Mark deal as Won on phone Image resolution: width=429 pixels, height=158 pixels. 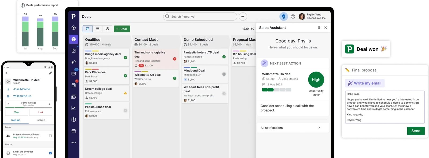tap(17, 112)
